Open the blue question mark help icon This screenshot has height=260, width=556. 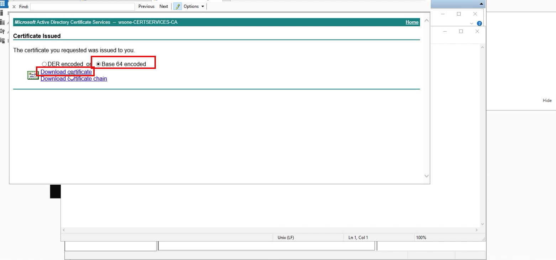pos(479,23)
